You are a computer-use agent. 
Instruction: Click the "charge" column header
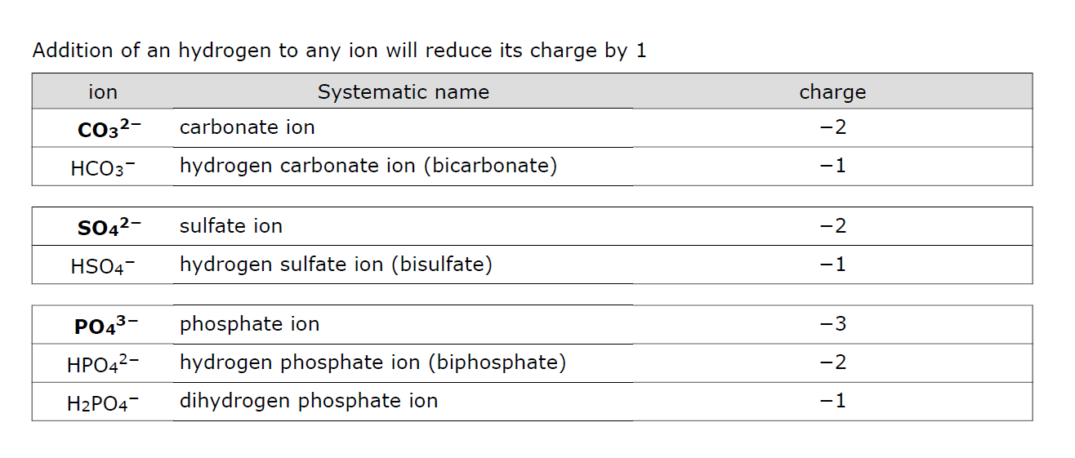click(x=832, y=92)
